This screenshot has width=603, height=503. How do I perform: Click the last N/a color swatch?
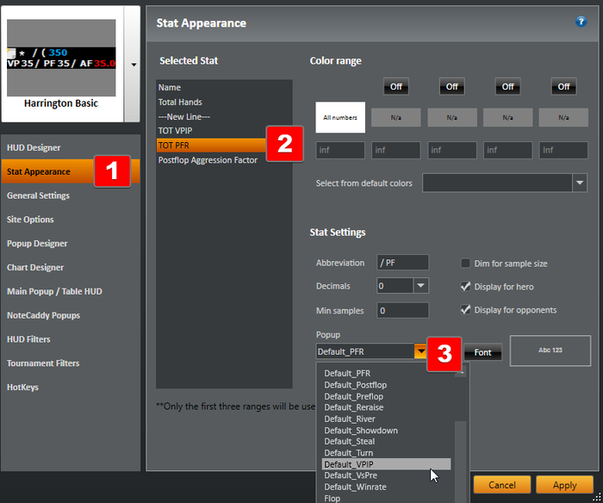[563, 117]
